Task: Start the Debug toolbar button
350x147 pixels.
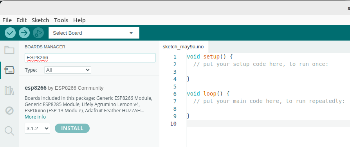Action: (x=38, y=33)
